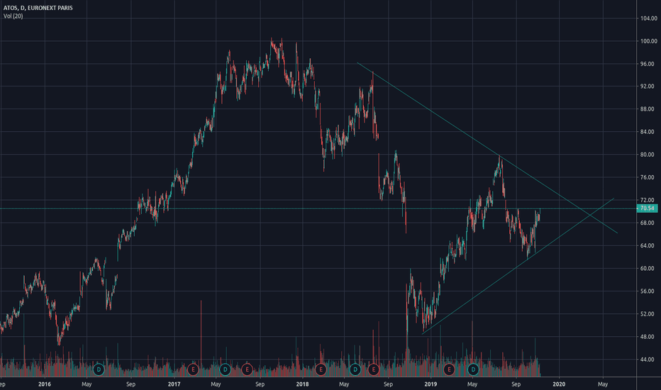
Task: Open the earnings E marker of early 2019
Action: pyautogui.click(x=449, y=369)
